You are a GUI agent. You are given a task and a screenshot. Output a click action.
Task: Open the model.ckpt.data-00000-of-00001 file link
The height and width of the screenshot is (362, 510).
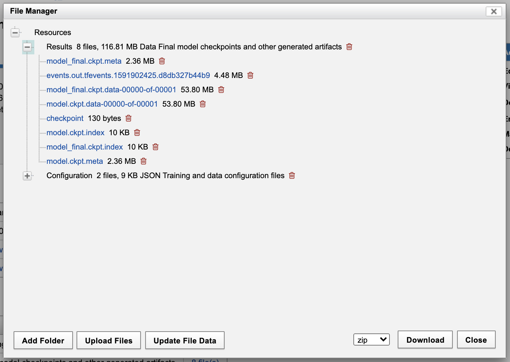[102, 104]
